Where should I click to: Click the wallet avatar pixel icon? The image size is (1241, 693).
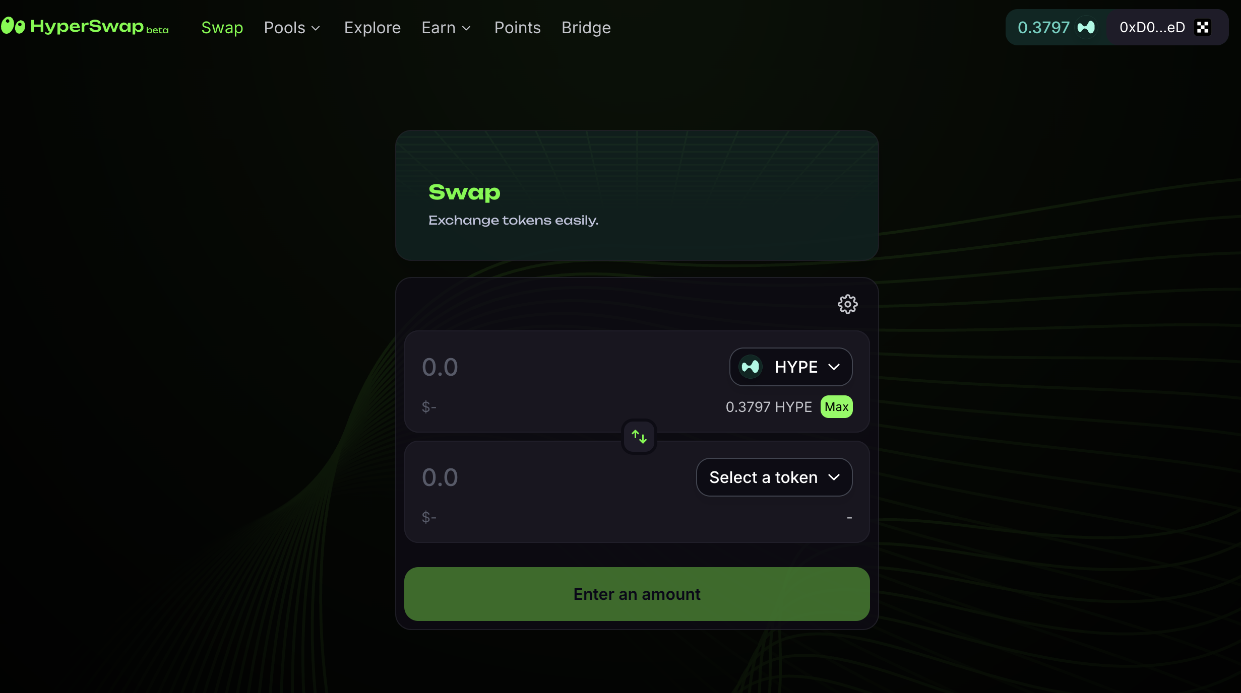click(x=1203, y=27)
